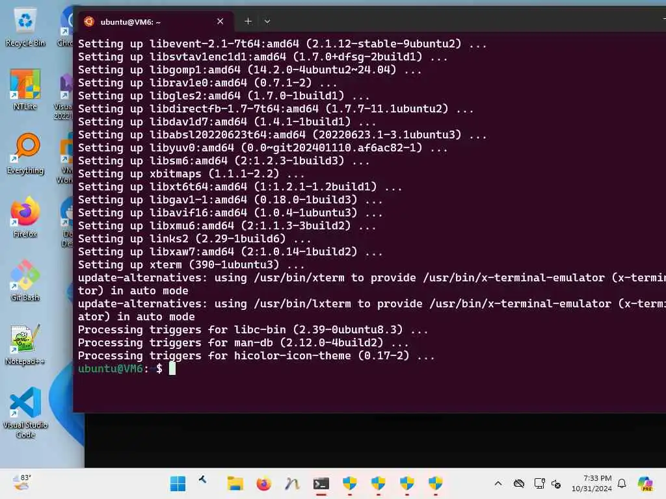The image size is (666, 499).
Task: Open the notifications bell
Action: coord(622,483)
